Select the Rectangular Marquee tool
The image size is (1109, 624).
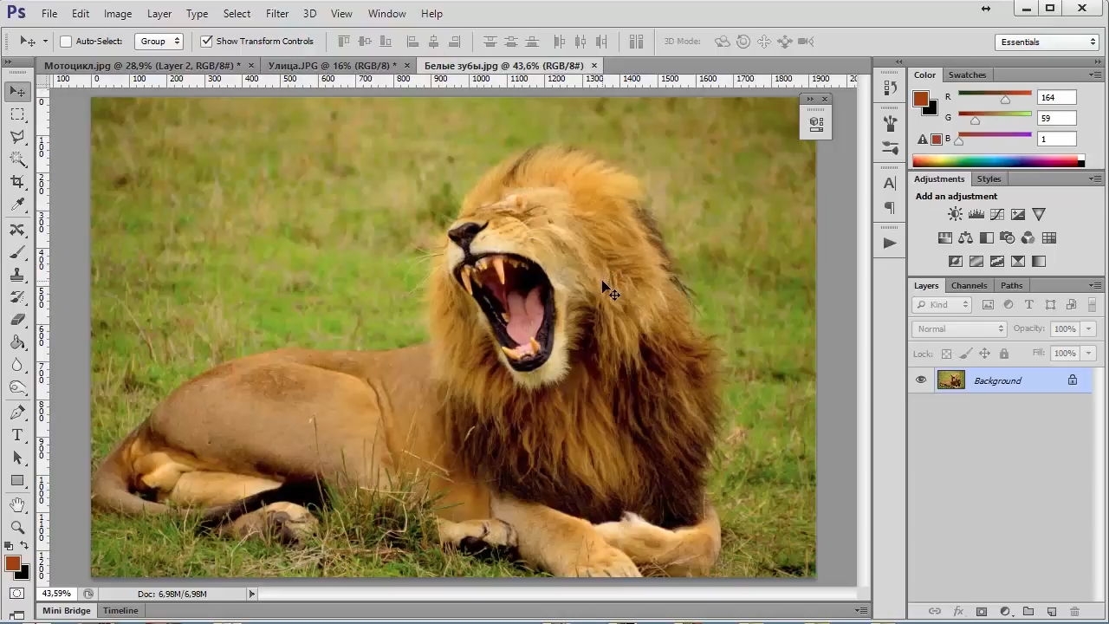17,114
